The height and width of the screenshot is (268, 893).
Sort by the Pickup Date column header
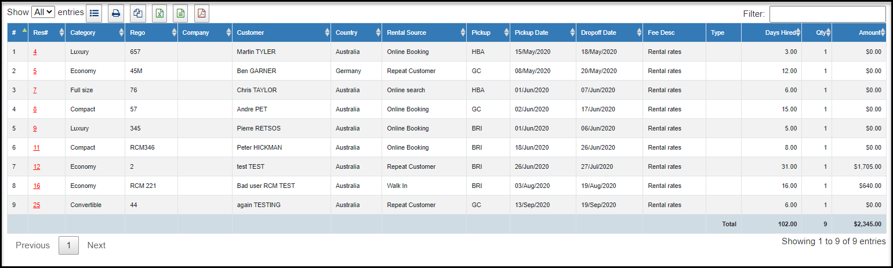543,32
